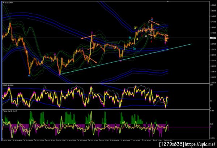Image resolution: width=217 pixels, height=148 pixels.
Task: Click the 1134.65 price scale label
Action: 213,44
